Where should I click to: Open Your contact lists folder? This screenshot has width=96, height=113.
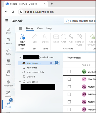coord(35,72)
